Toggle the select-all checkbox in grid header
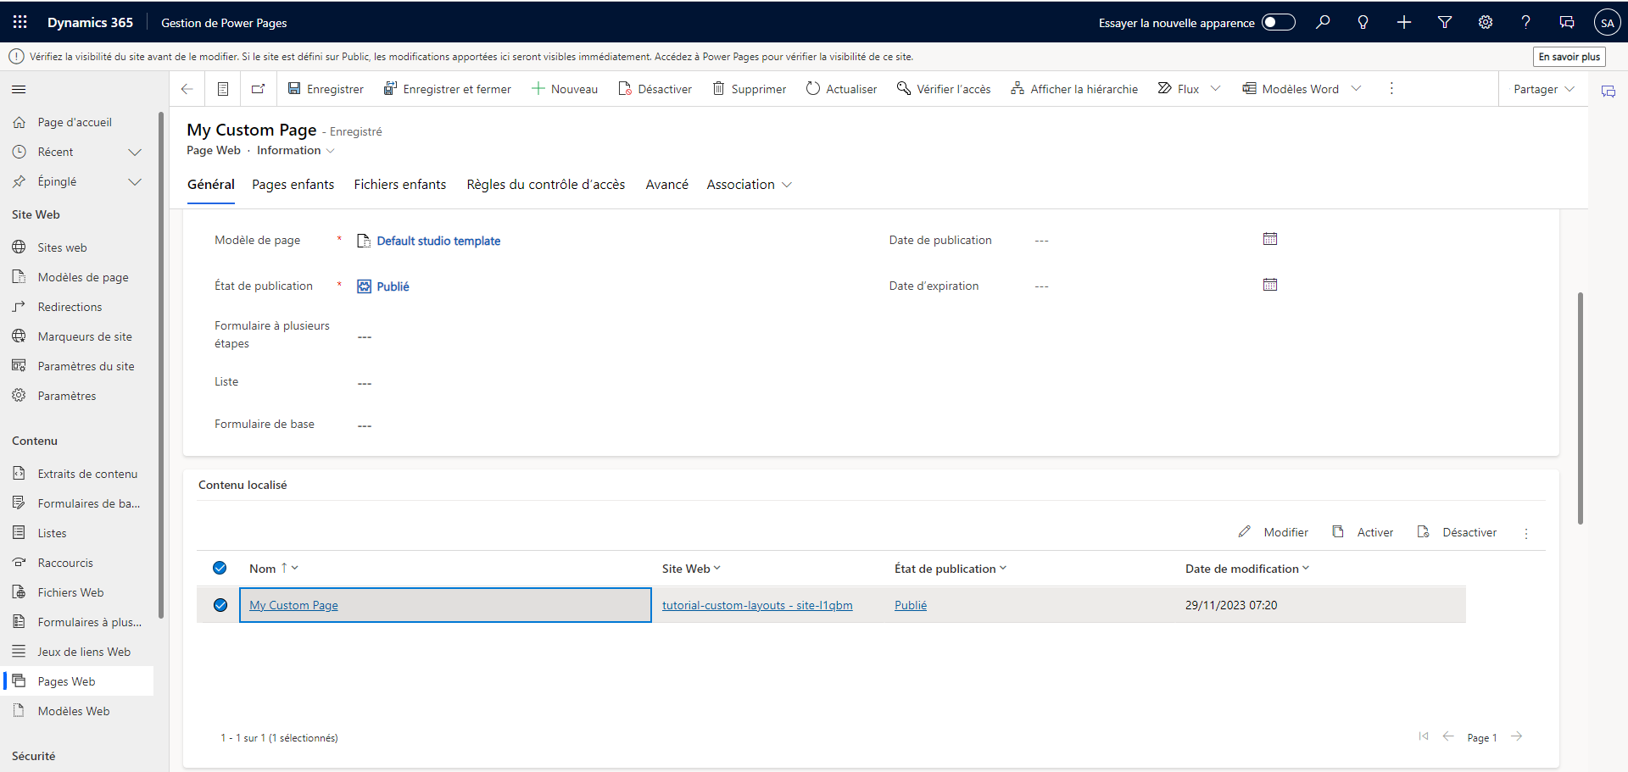 pos(220,569)
